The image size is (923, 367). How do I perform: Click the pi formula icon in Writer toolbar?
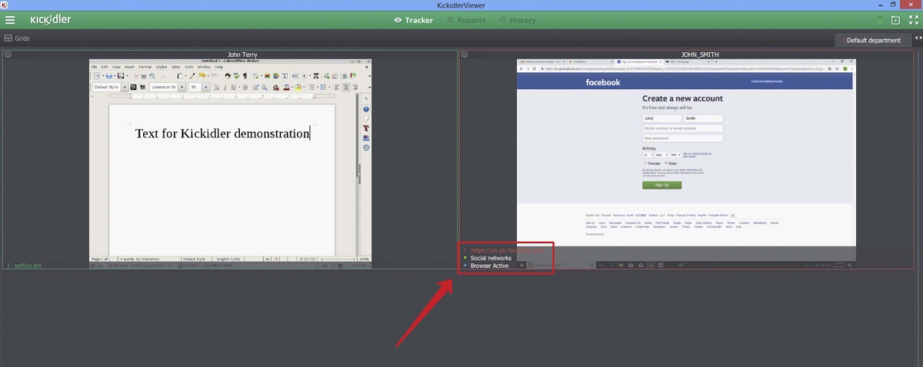[x=315, y=76]
